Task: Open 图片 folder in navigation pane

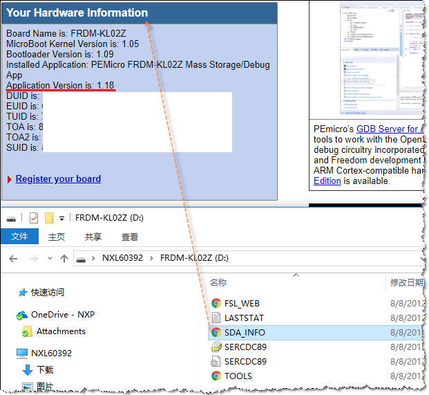Action: pos(45,387)
